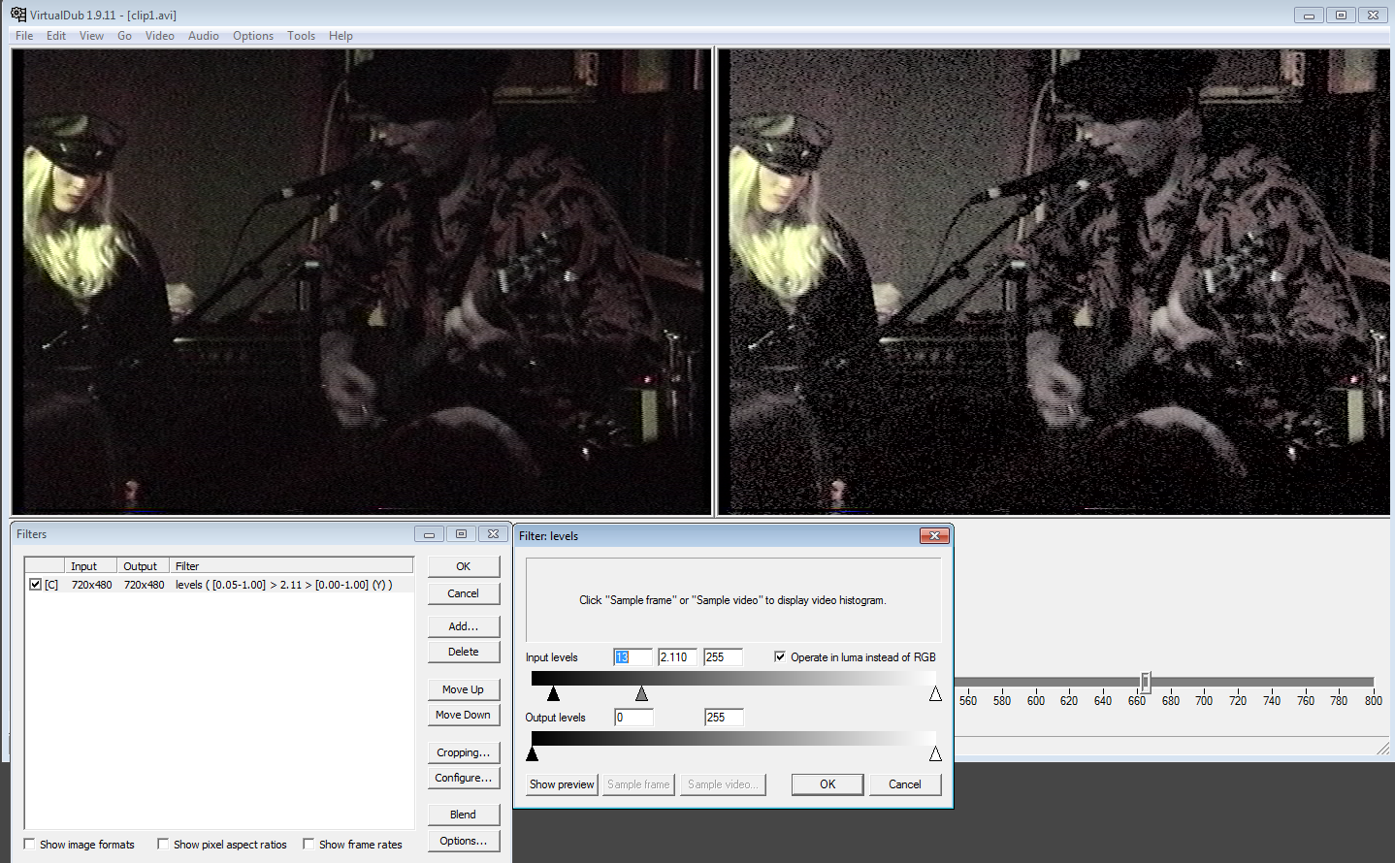This screenshot has width=1395, height=863.
Task: Click the video timeline position thumb
Action: click(x=1145, y=681)
